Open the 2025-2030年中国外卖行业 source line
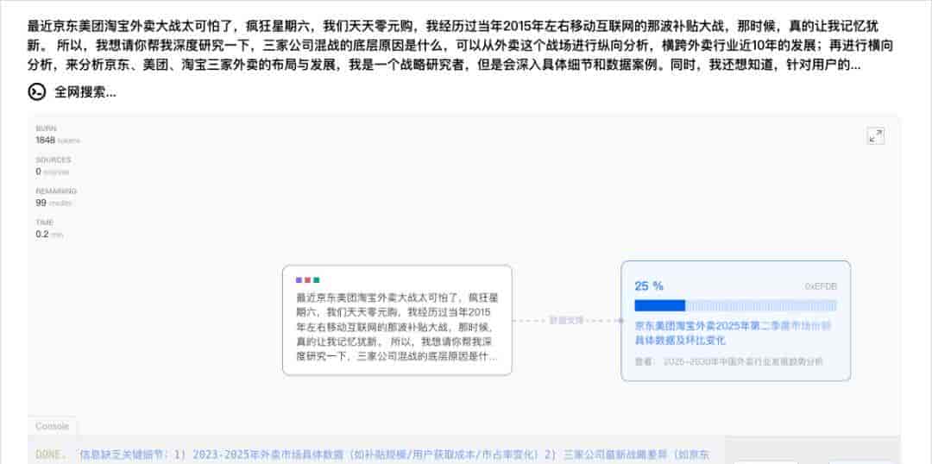 click(728, 362)
